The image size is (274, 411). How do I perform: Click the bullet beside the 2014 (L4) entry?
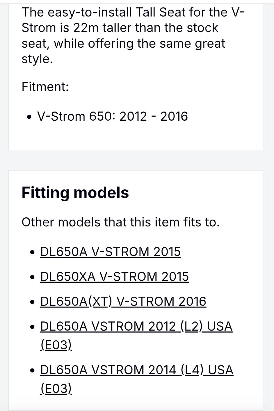point(33,370)
